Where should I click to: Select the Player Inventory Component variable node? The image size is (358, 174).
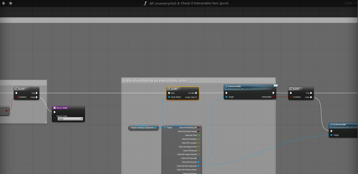[143, 128]
